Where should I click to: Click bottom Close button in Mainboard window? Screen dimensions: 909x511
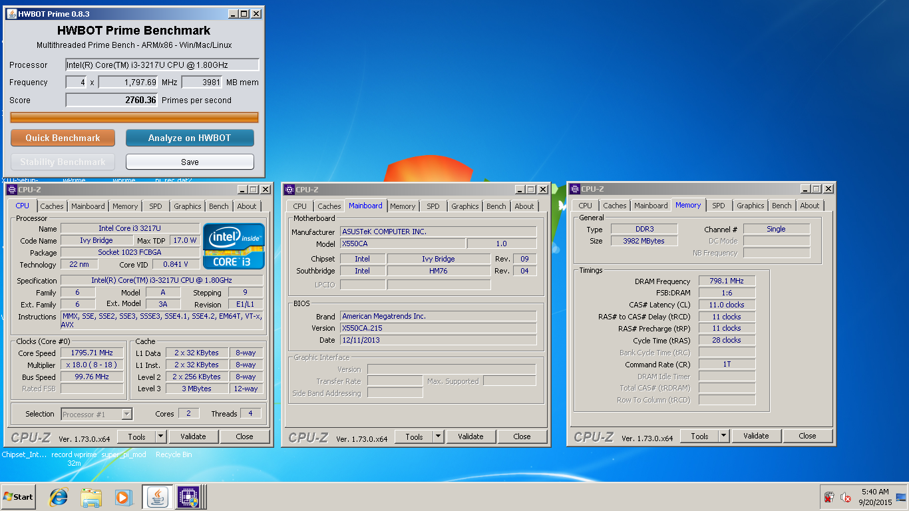pos(522,436)
